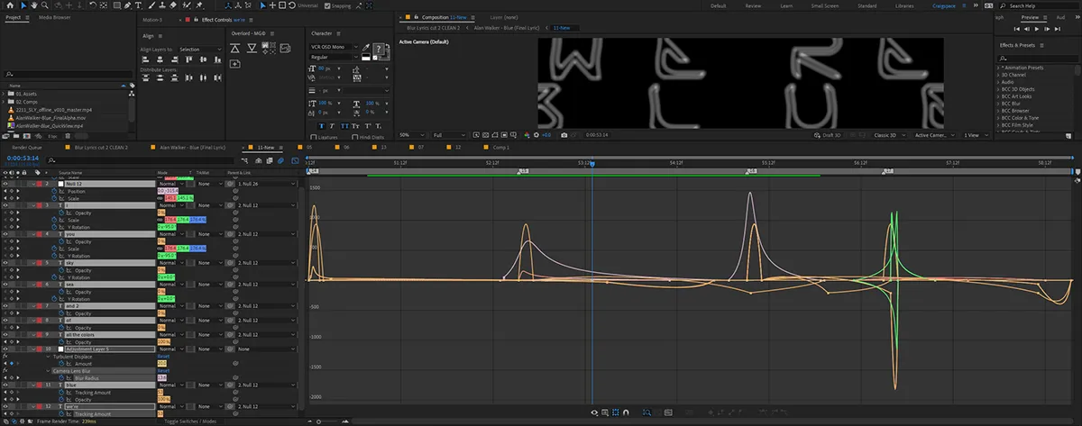Select the Eraser tool
1082x426 pixels.
(x=173, y=5)
